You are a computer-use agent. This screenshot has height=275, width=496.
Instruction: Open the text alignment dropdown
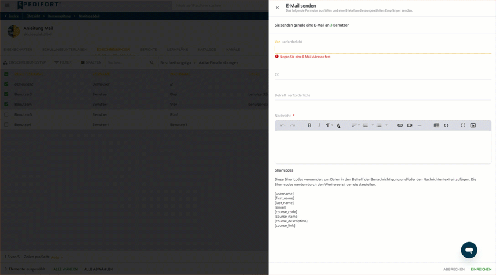click(356, 125)
